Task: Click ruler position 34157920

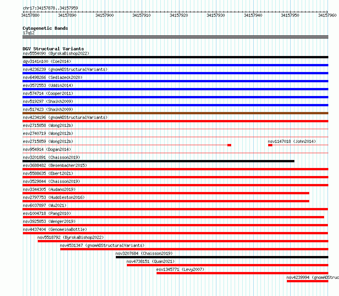Action: (x=179, y=15)
